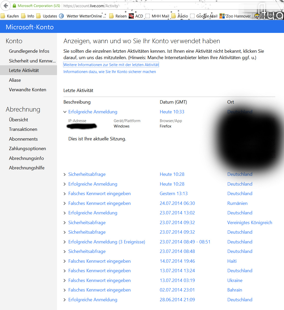Open link Informationen dazu, wie Sie Ihr Konto sicherer machen
Viewport: 284px width, 310px height.
pyautogui.click(x=110, y=72)
